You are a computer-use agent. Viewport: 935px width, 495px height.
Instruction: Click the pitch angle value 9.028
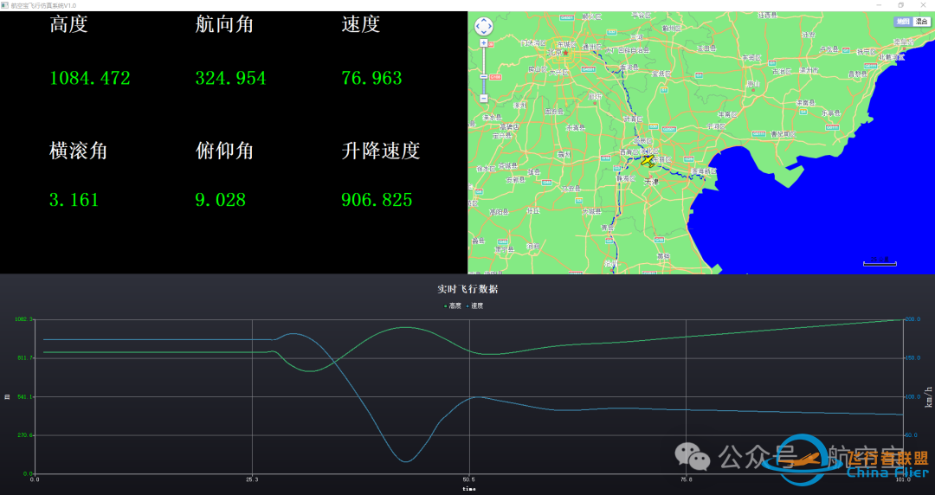point(221,200)
